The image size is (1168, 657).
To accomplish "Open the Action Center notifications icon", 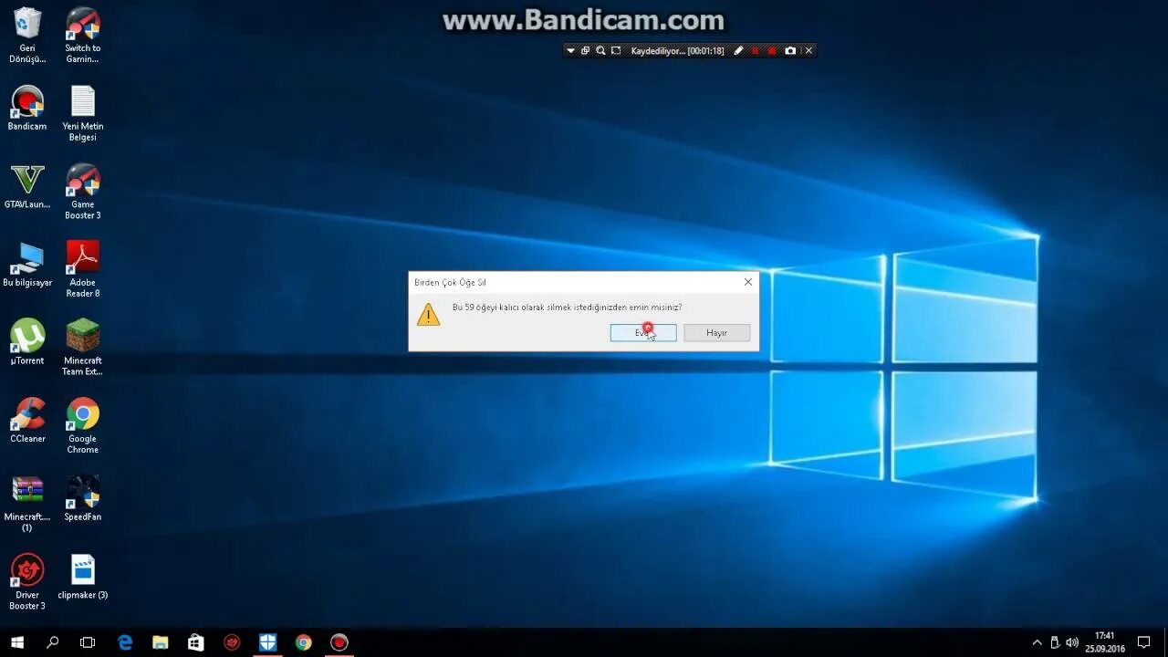I will (x=1143, y=642).
